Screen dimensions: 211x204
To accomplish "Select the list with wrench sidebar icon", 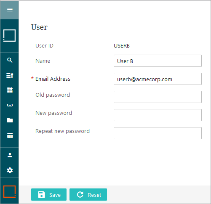I will (10, 75).
